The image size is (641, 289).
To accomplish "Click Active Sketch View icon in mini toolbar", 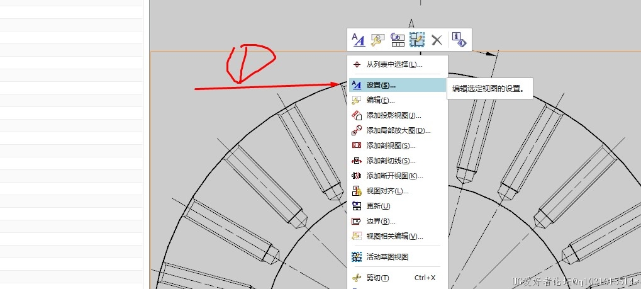I will point(417,40).
